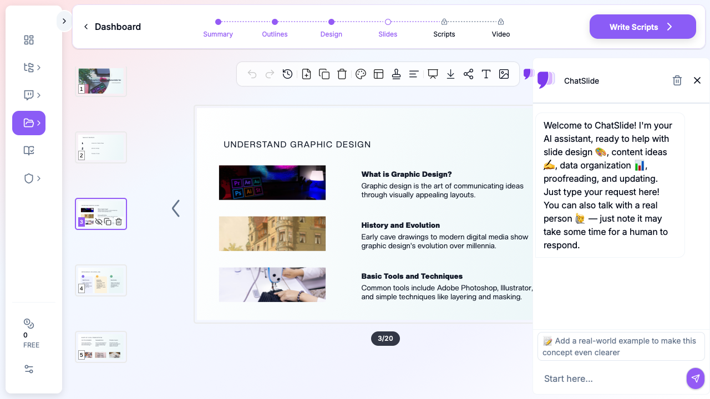Viewport: 710px width, 399px height.
Task: Share the slides via share icon
Action: click(468, 74)
